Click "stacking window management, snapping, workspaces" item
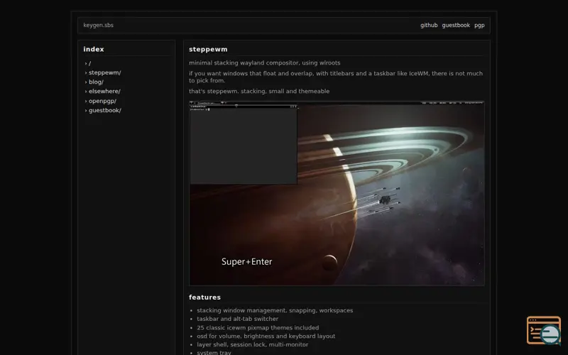568x355 pixels. [275, 310]
